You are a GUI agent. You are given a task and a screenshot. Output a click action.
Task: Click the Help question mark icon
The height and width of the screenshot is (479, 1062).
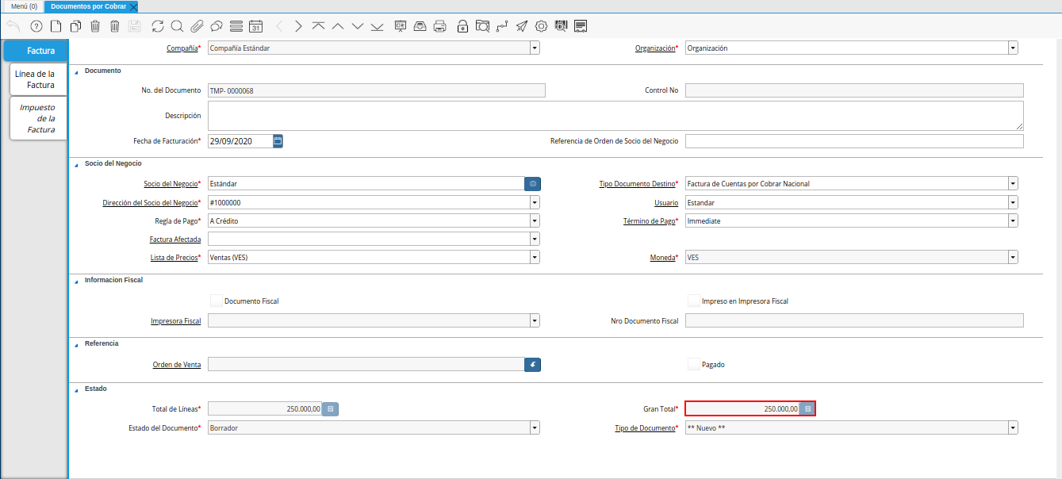(36, 26)
